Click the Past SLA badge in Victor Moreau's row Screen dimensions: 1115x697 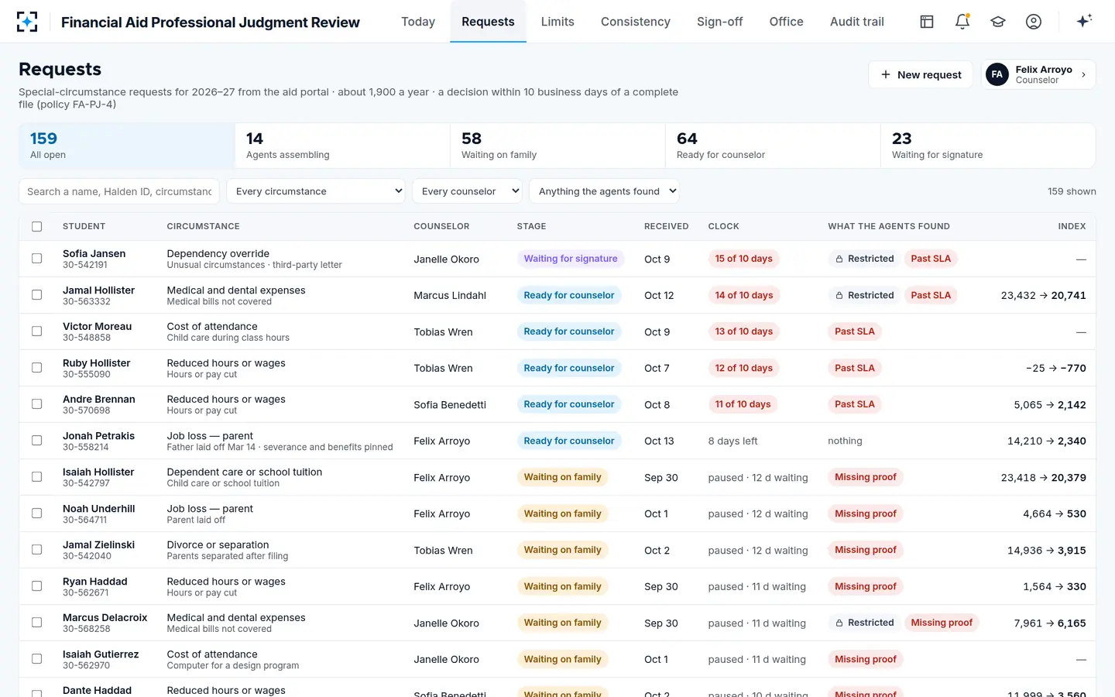point(855,331)
